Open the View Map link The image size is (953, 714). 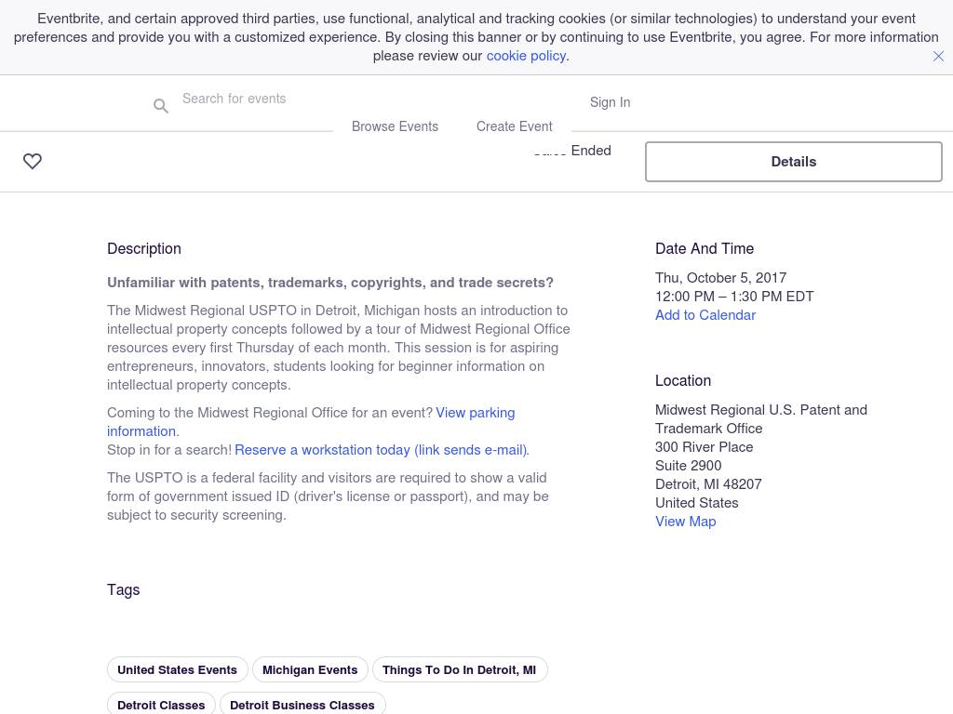point(685,522)
